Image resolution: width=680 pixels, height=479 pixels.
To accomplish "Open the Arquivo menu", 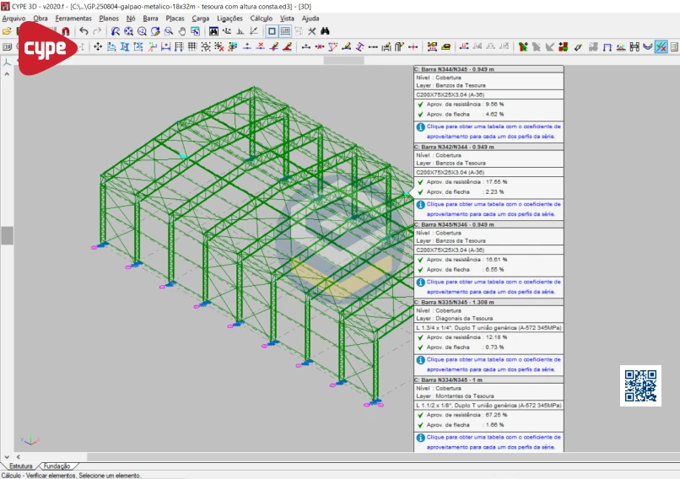I will coord(14,18).
